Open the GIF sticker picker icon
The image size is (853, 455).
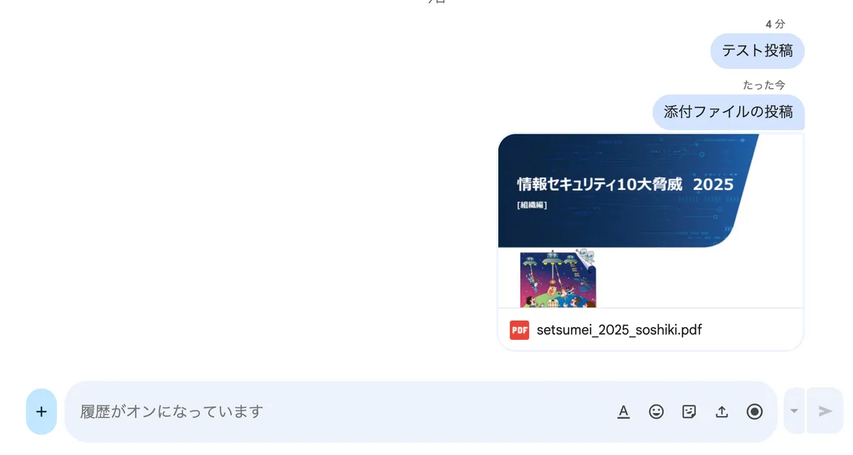coord(689,411)
